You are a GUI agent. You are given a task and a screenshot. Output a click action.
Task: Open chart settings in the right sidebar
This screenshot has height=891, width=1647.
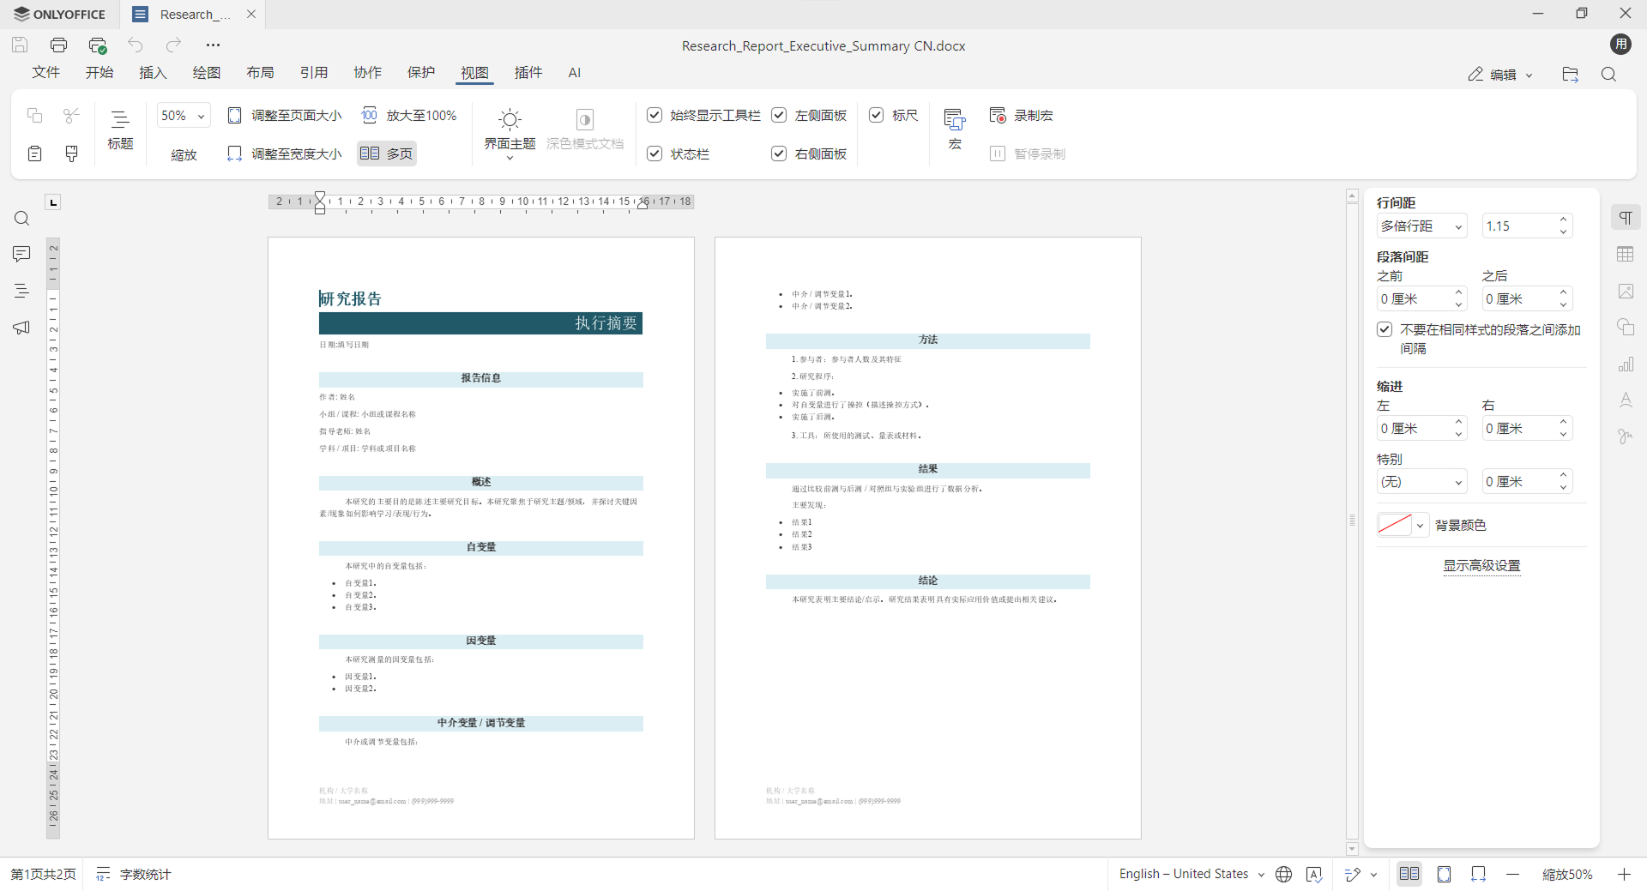[1626, 364]
